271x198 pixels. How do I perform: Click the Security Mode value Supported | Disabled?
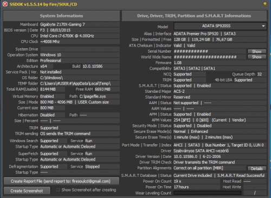220,126
